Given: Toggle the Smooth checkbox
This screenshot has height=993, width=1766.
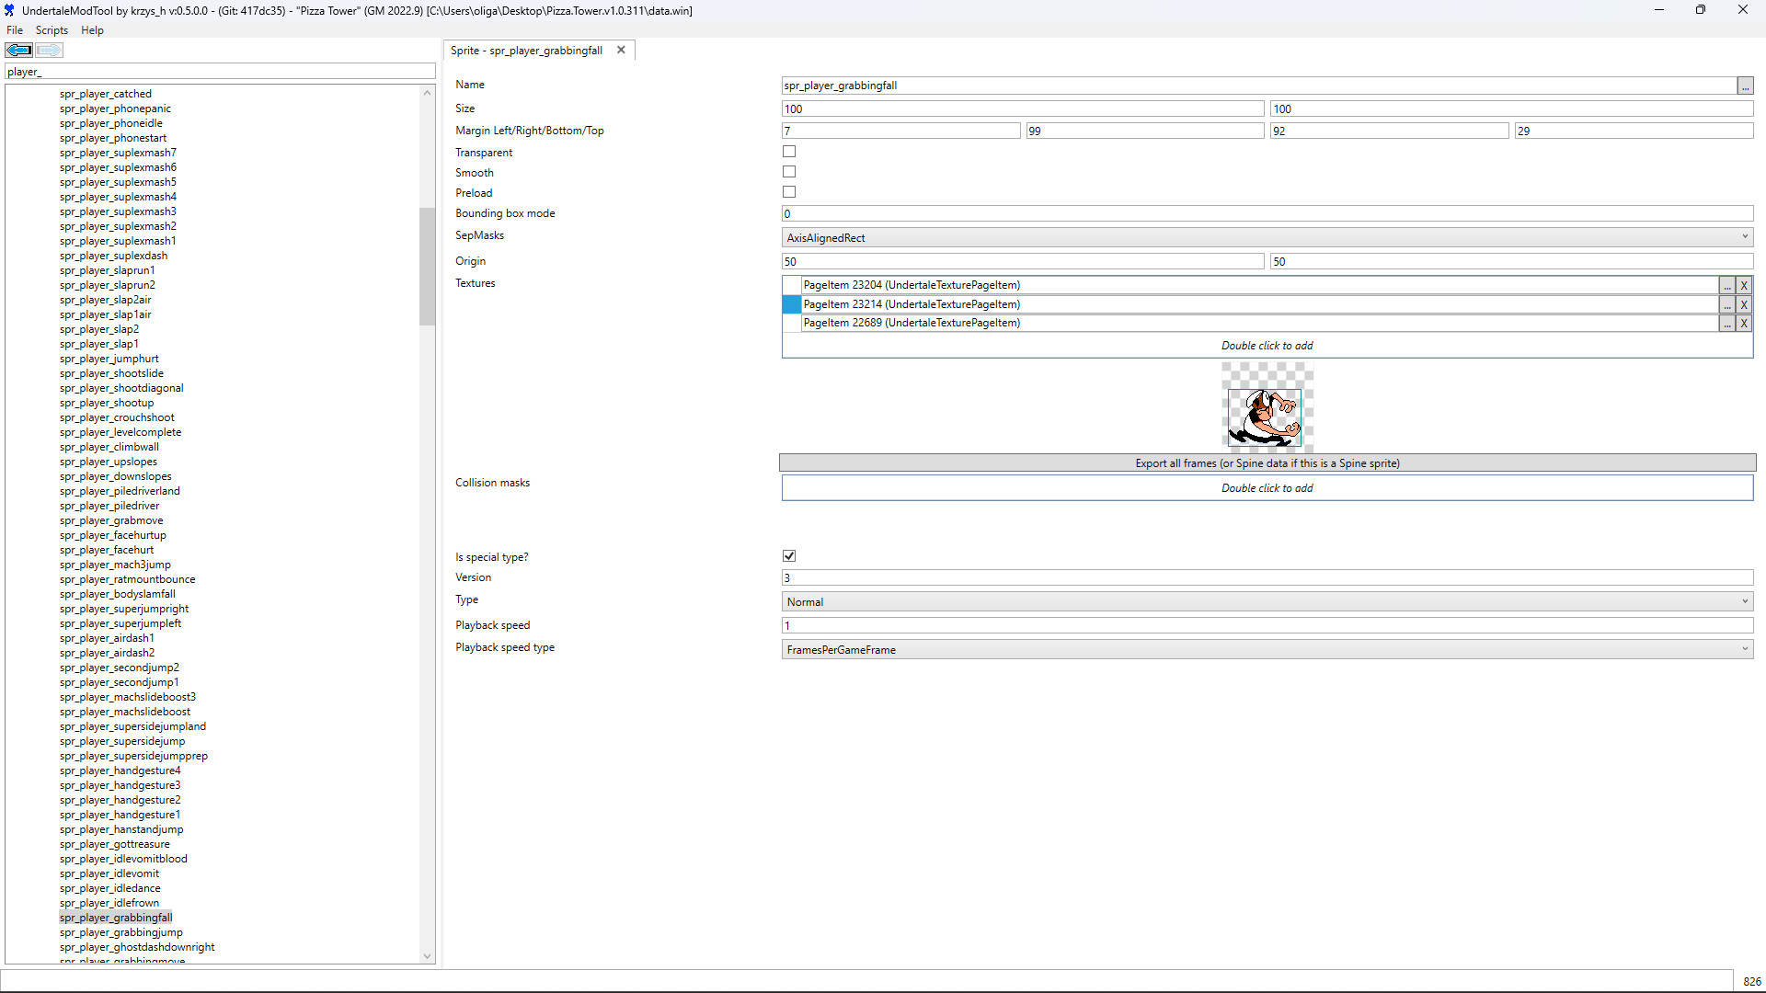Looking at the screenshot, I should coord(789,172).
